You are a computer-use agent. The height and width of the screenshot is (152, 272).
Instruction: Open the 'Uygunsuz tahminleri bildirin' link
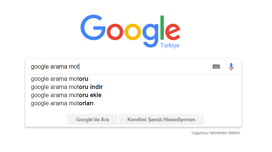tap(215, 133)
